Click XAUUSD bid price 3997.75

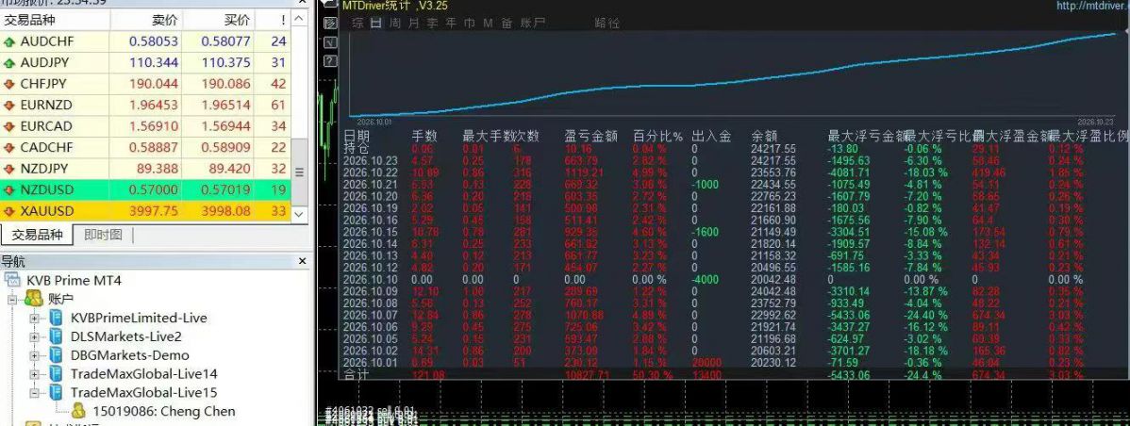(153, 211)
